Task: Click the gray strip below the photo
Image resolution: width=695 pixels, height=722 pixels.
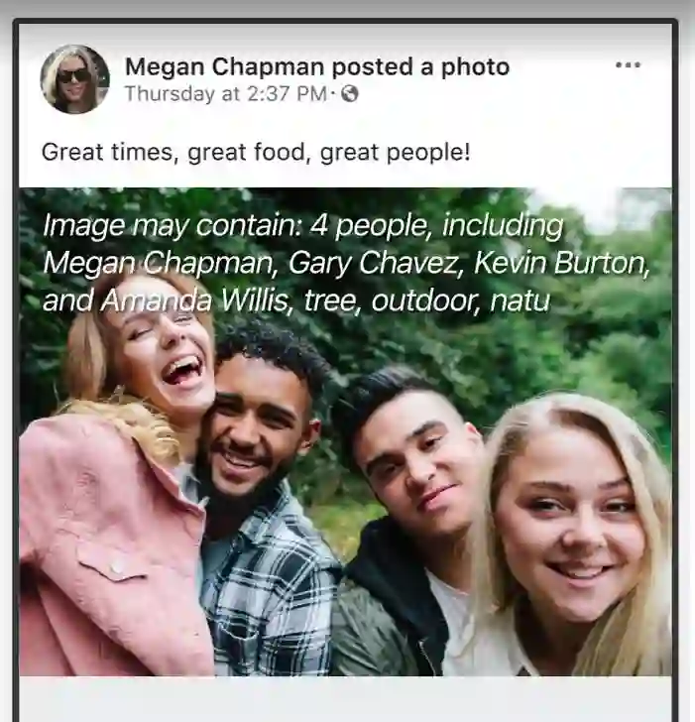Action: tap(345, 698)
